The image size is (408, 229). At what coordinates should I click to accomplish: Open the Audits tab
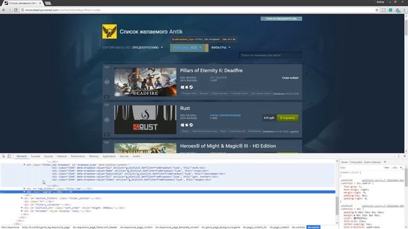[136, 156]
